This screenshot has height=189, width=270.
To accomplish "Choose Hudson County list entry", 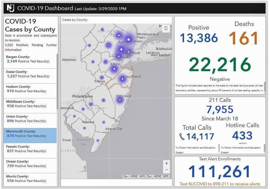I will coord(30,89).
